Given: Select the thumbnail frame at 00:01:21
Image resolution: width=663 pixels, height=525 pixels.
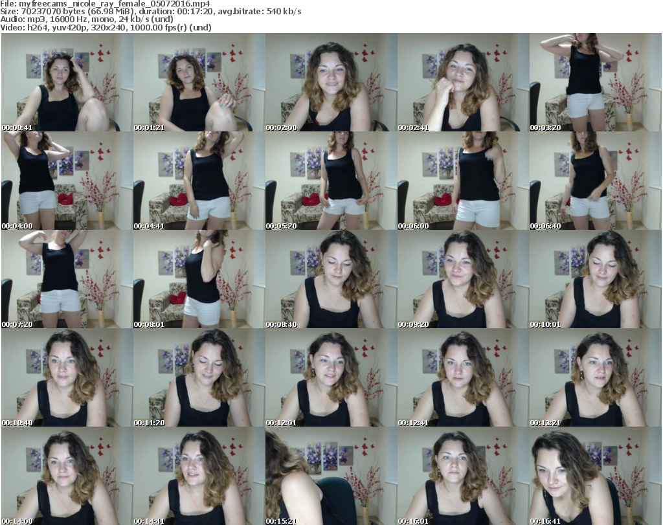Looking at the screenshot, I should 199,82.
